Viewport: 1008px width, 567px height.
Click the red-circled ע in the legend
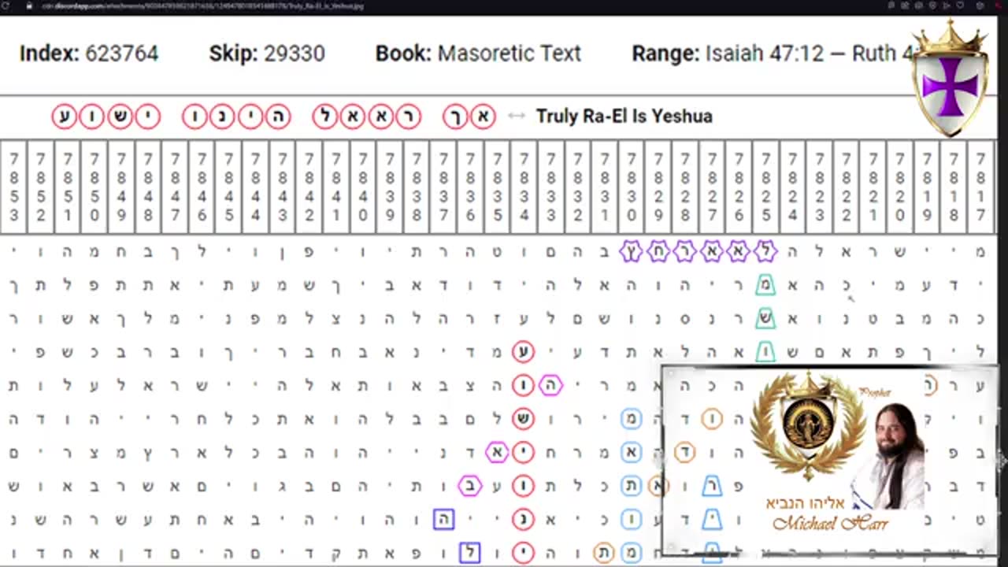pos(65,117)
